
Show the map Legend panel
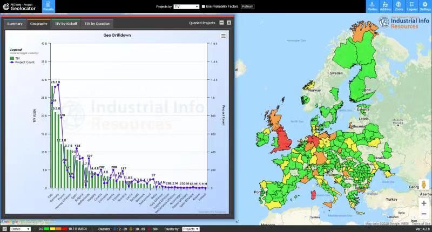tap(411, 6)
